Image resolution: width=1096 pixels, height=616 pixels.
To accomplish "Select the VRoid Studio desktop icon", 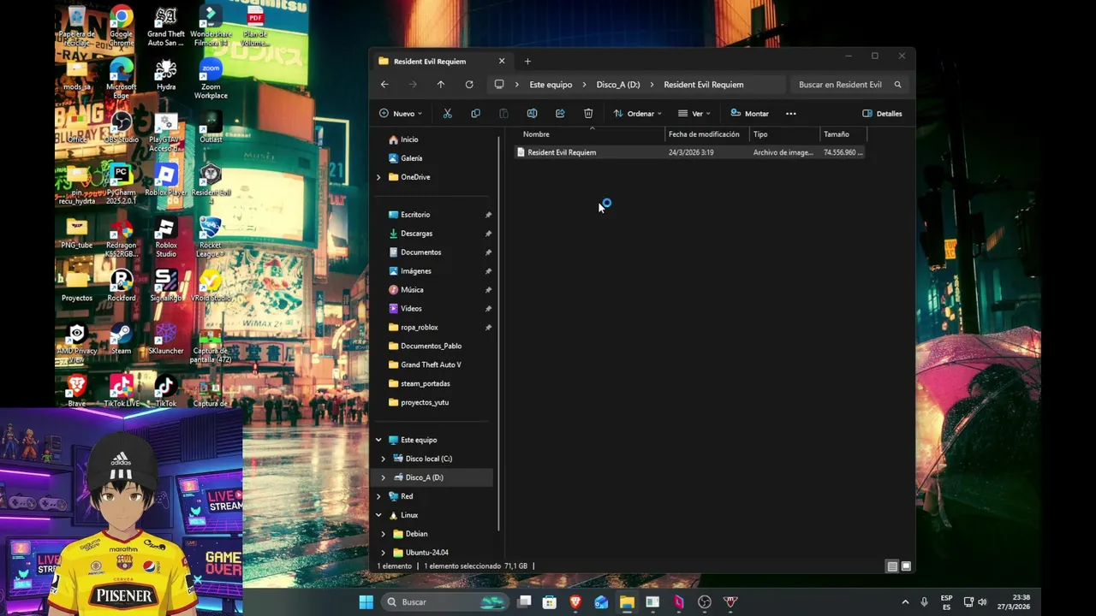I will [211, 287].
